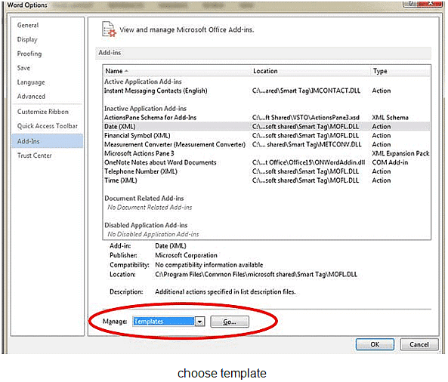Click the Go... button

pyautogui.click(x=230, y=322)
